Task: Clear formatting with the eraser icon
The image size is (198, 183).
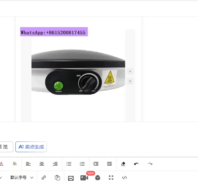Action: click(123, 164)
